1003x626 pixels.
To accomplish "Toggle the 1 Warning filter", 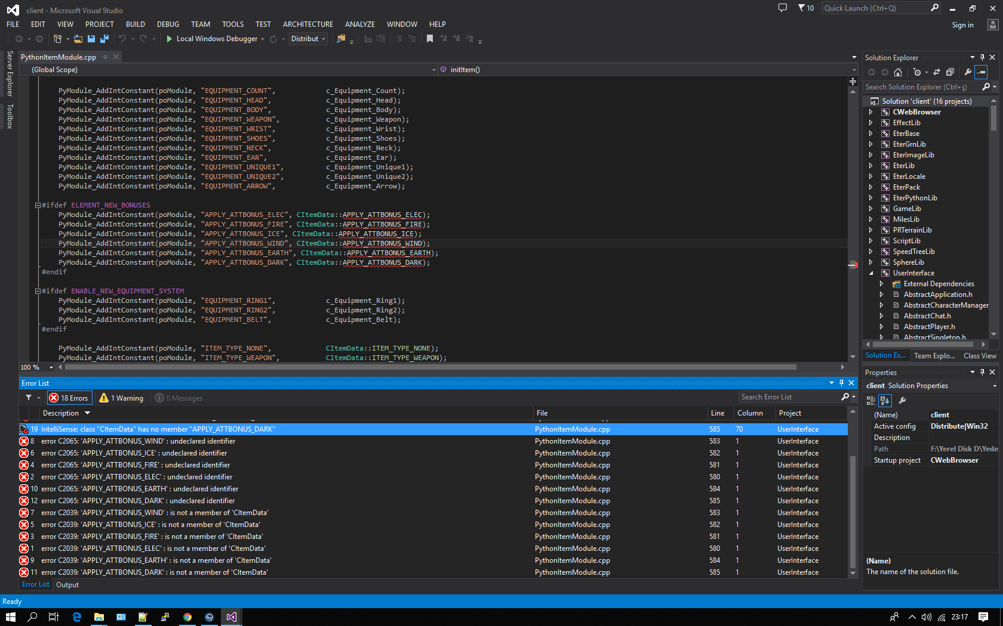I will pyautogui.click(x=121, y=398).
